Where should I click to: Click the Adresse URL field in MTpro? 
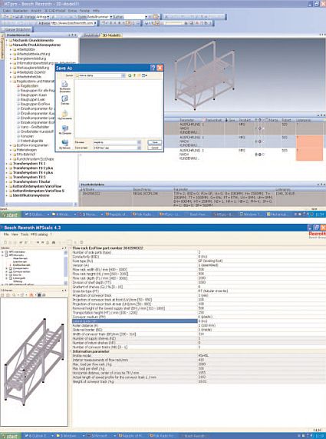point(72,23)
